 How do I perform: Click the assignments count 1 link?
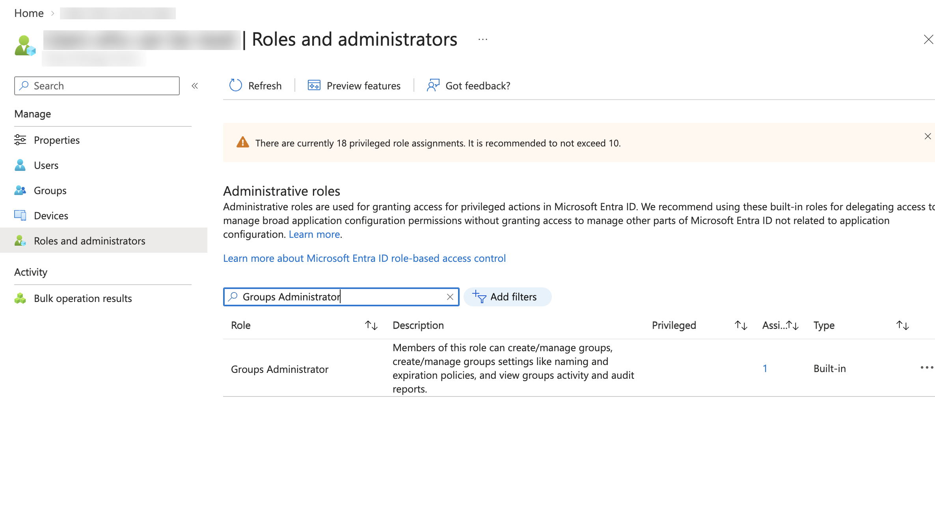tap(765, 369)
